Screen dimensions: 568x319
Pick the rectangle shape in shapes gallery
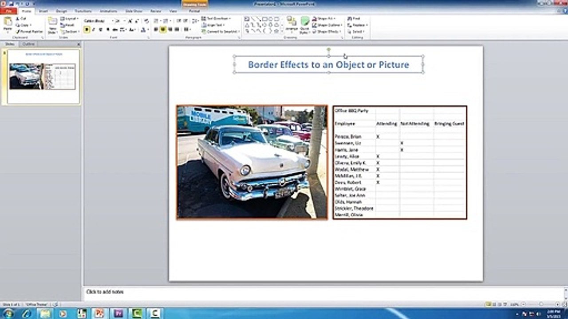[264, 19]
